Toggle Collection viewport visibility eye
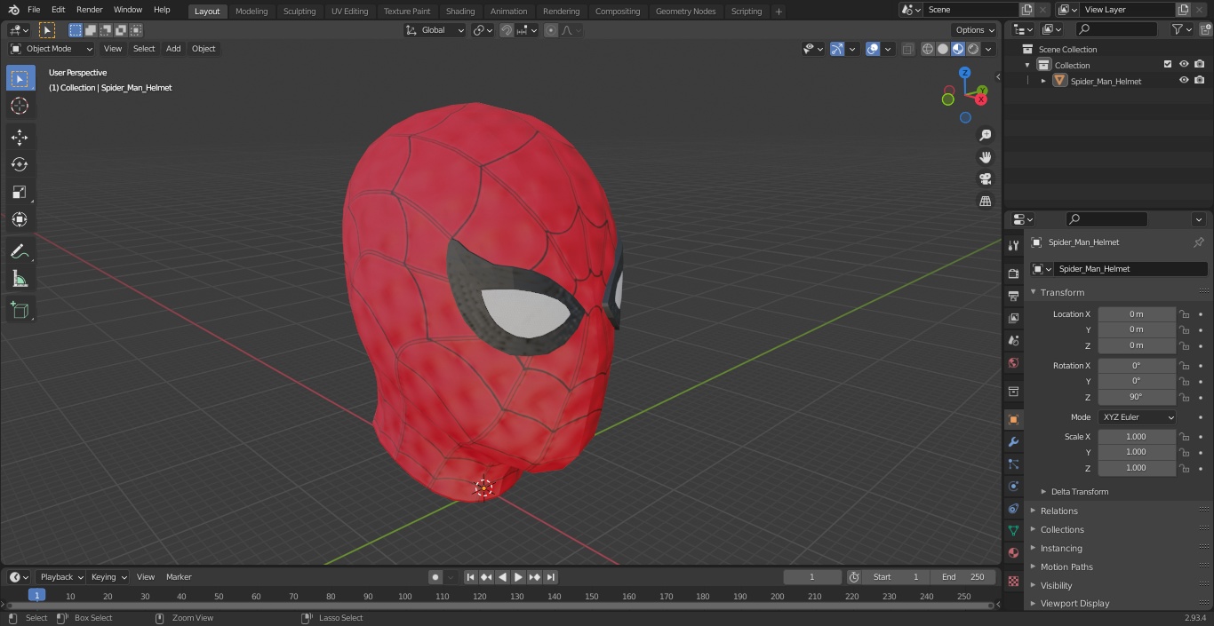Viewport: 1214px width, 626px height. point(1184,65)
